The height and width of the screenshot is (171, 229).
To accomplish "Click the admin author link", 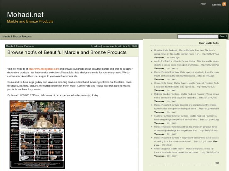I will [x=97, y=46].
